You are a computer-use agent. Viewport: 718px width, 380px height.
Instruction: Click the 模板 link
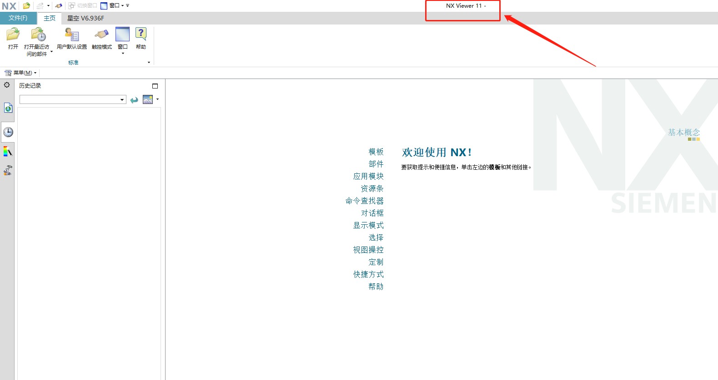pyautogui.click(x=376, y=152)
